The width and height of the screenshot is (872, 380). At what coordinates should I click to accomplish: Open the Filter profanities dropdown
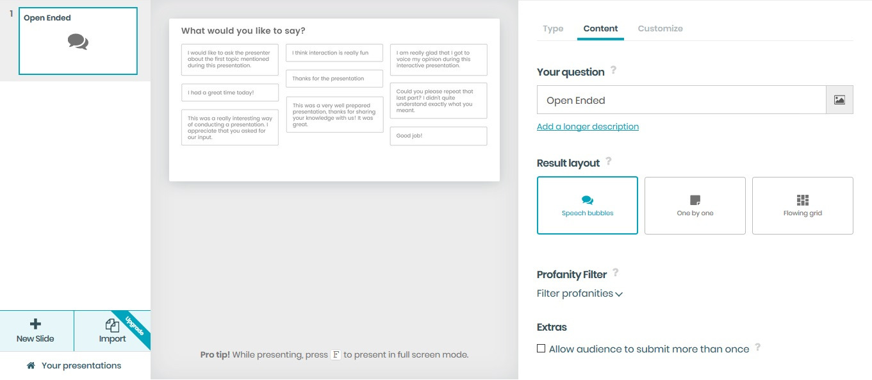580,293
